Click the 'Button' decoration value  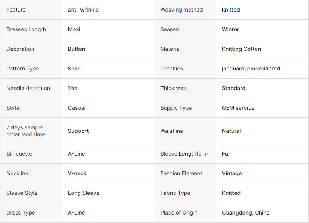point(77,49)
